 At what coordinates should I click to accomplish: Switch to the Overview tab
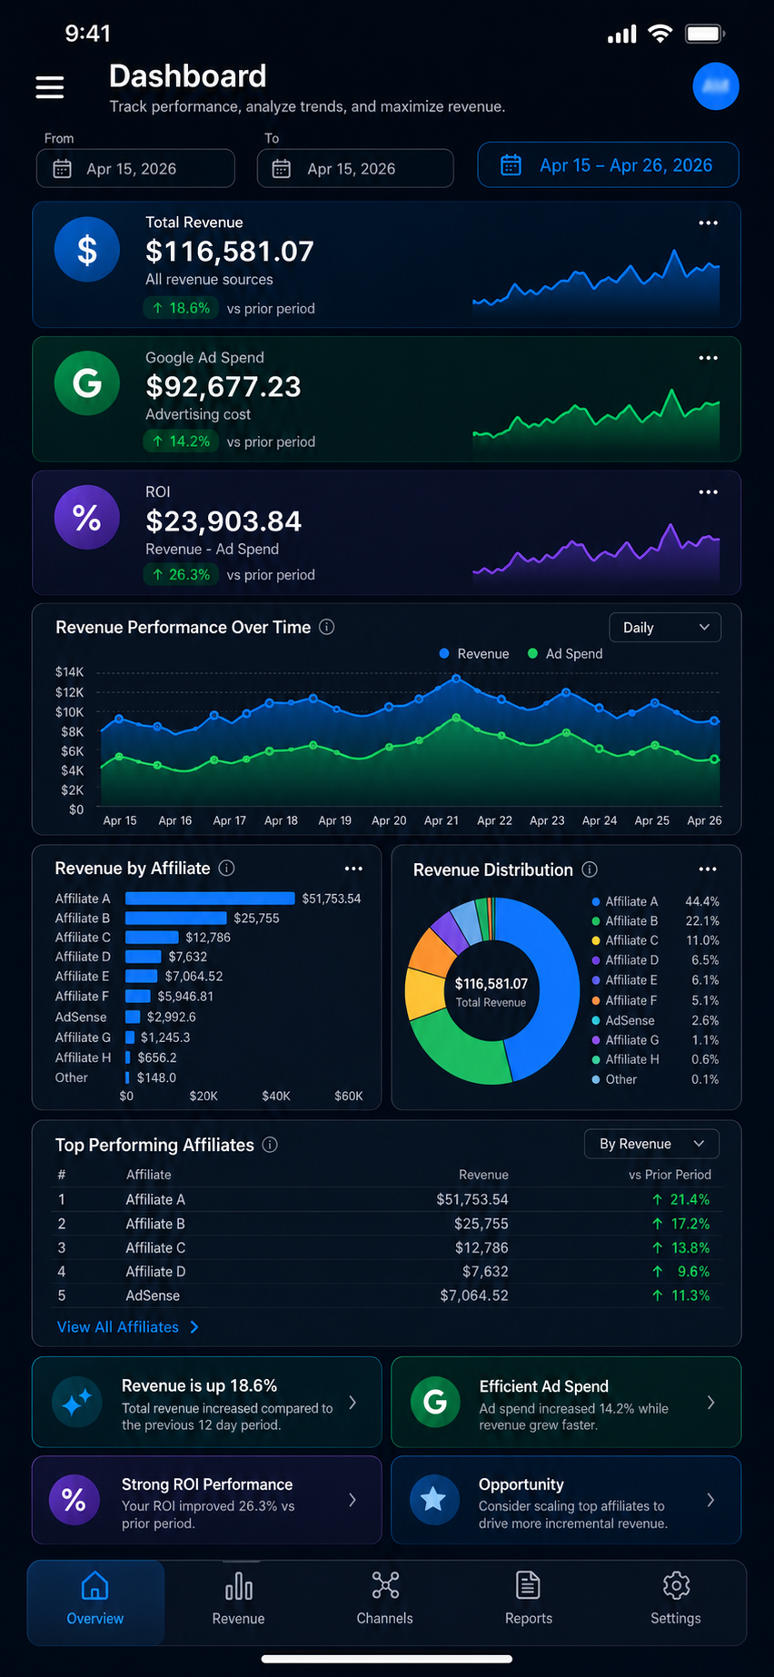click(x=95, y=1603)
